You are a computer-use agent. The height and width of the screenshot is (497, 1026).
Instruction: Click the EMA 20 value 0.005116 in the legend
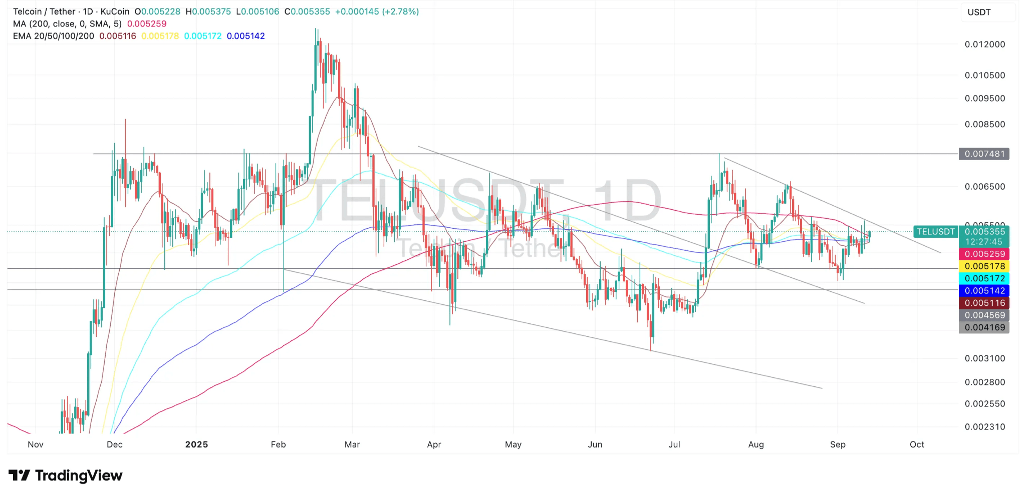click(x=118, y=36)
